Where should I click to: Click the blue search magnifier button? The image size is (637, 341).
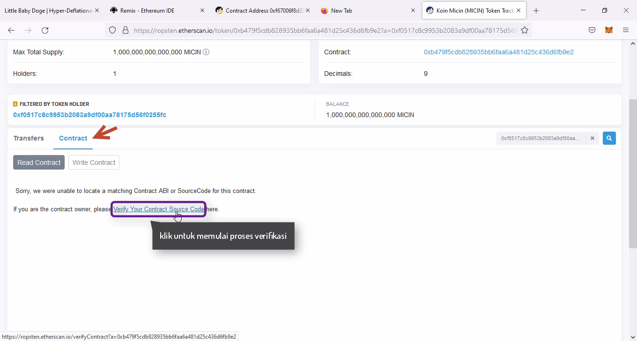[x=609, y=138]
